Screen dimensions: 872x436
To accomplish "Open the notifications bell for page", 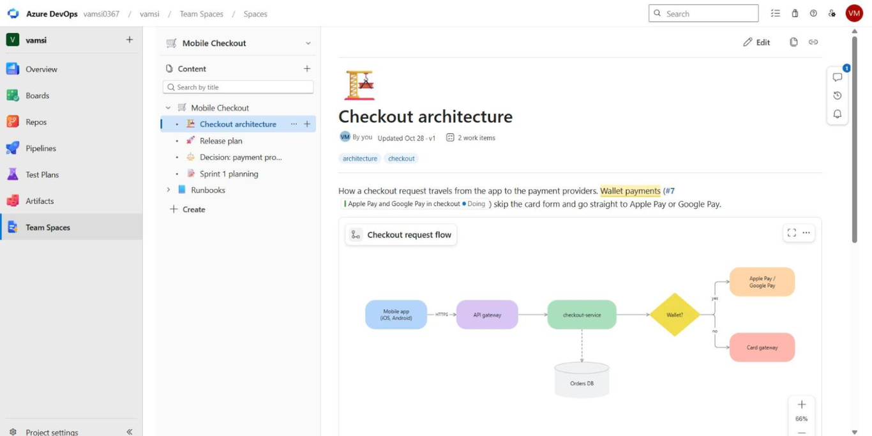I will (838, 114).
